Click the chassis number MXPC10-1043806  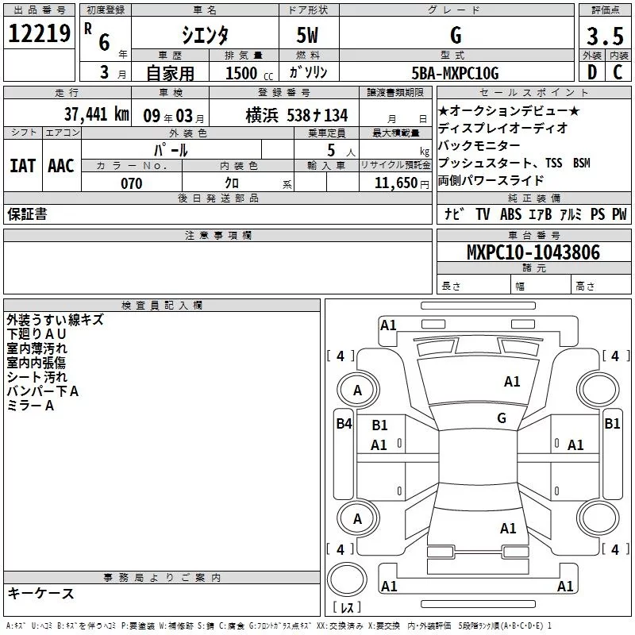click(533, 252)
